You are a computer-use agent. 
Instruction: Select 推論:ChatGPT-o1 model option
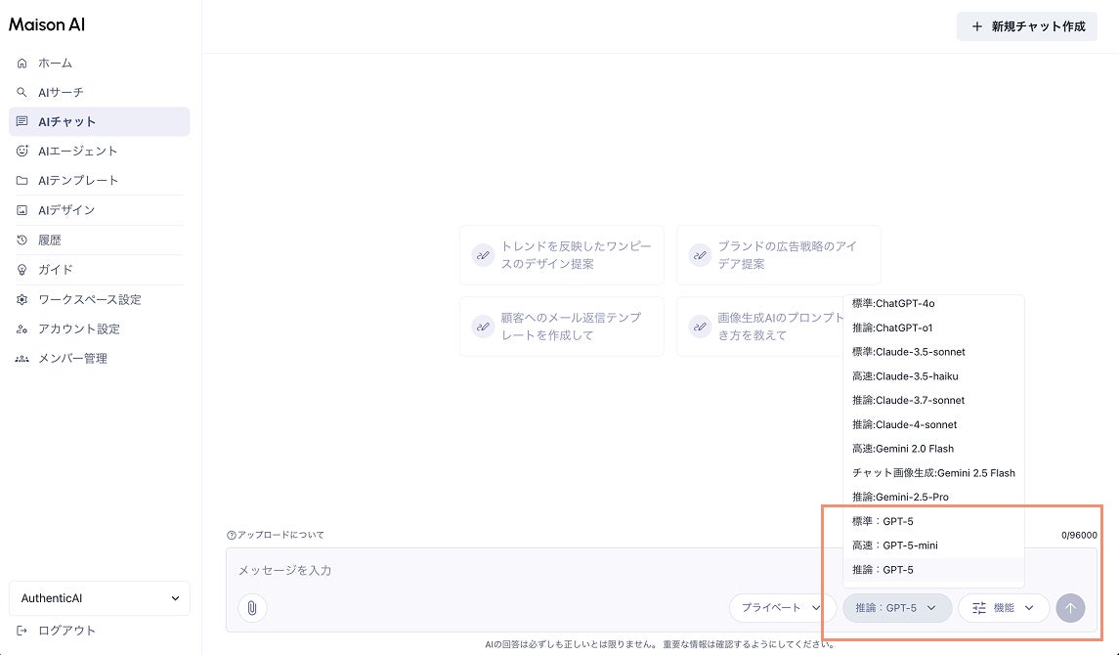click(x=933, y=327)
